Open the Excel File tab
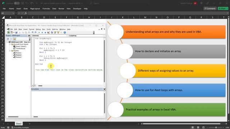Image resolution: width=230 pixels, height=129 pixels. click(4, 9)
